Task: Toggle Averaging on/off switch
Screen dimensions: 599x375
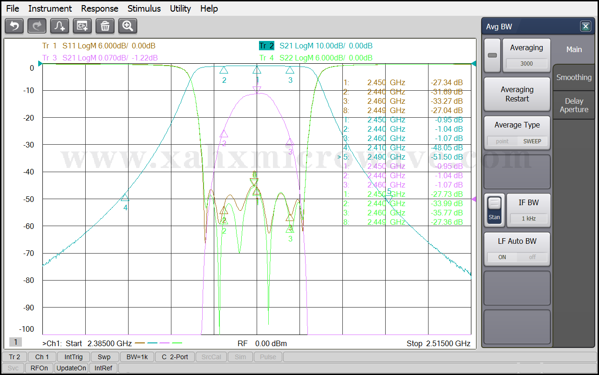Action: click(492, 55)
